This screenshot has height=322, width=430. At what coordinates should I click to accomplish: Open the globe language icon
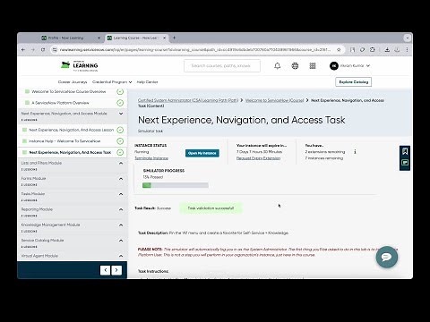295,66
